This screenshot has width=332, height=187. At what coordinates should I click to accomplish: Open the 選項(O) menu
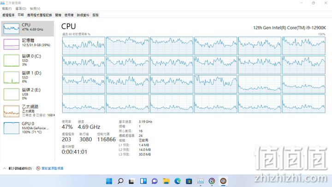tap(21, 8)
